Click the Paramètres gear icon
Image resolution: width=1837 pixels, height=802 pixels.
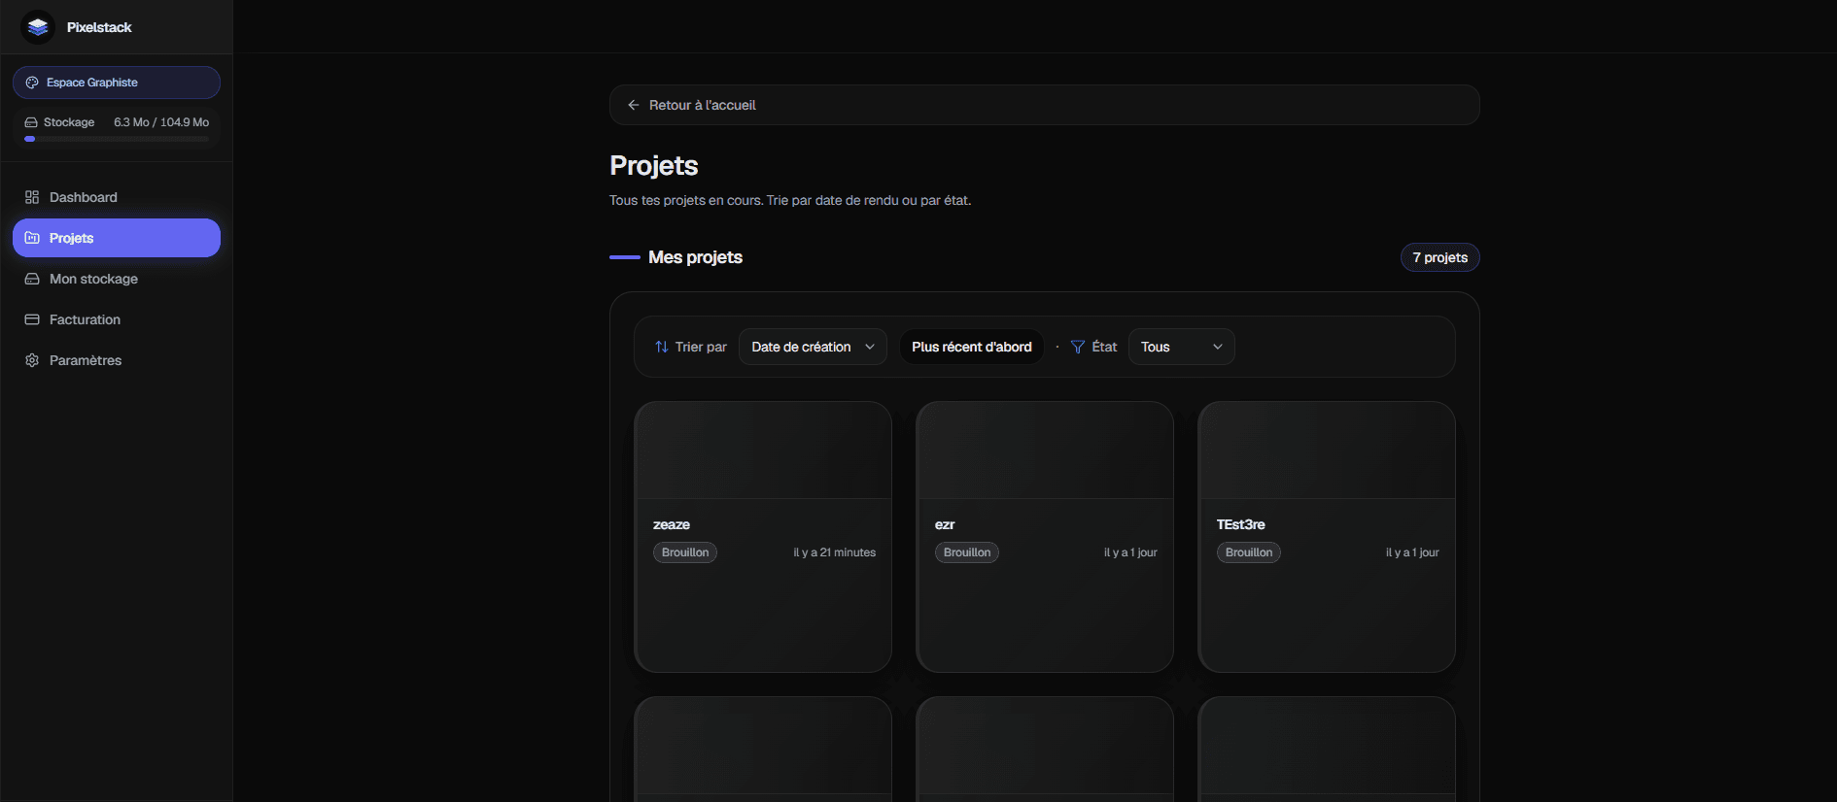[x=32, y=360]
